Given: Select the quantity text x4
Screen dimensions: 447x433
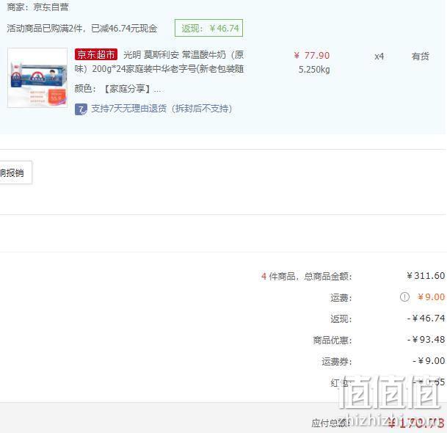Looking at the screenshot, I should (379, 57).
